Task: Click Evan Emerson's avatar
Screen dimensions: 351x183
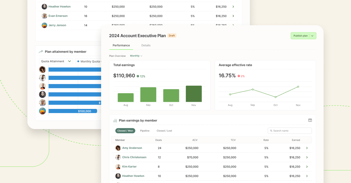Action: click(x=44, y=16)
